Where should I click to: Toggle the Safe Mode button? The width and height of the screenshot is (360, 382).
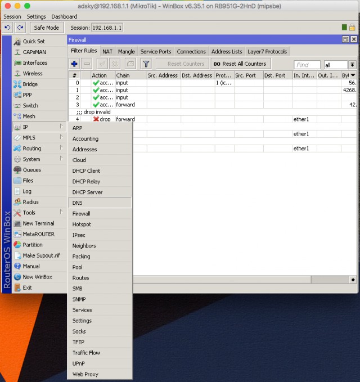(x=47, y=28)
